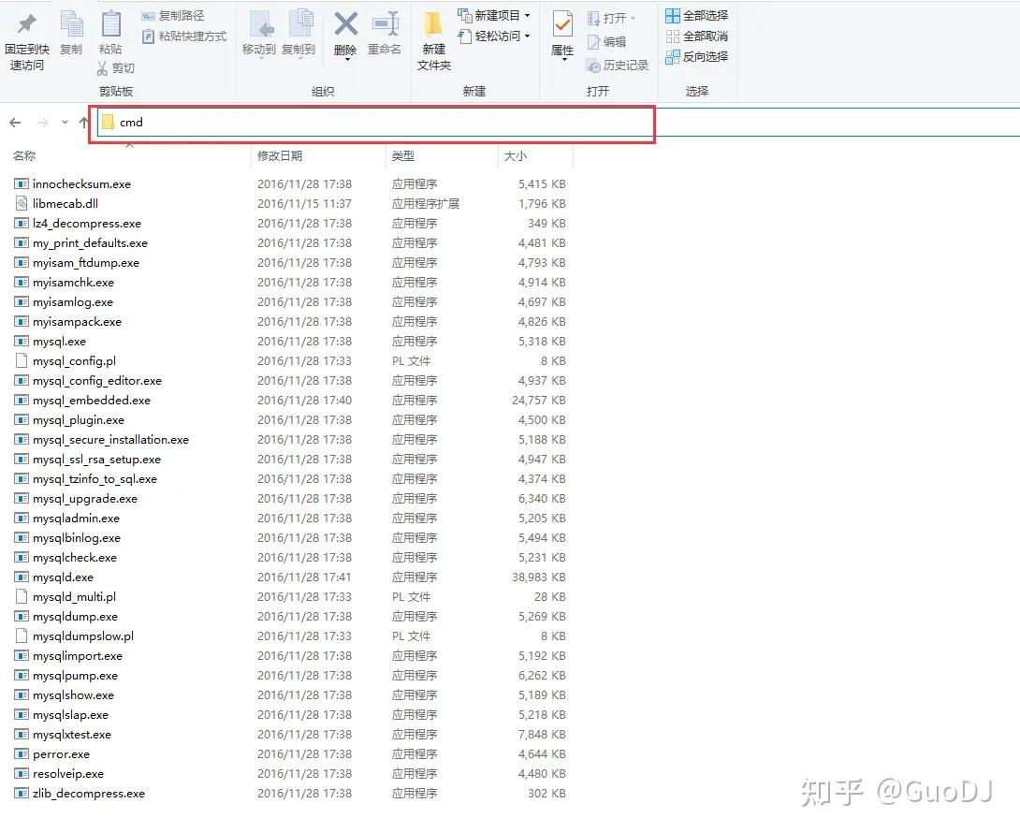Click the Rename (重命名) icon
Viewport: 1020px width, 833px height.
385,24
